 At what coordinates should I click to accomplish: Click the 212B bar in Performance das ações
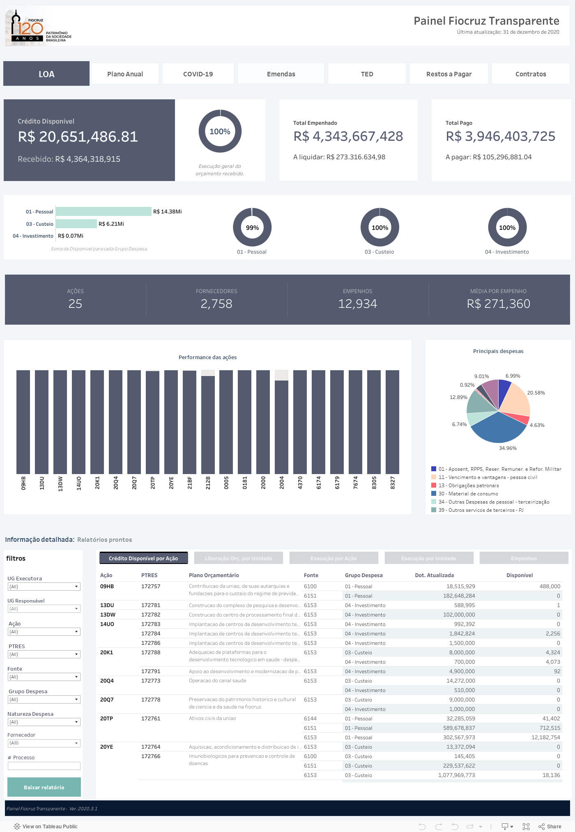tap(208, 425)
